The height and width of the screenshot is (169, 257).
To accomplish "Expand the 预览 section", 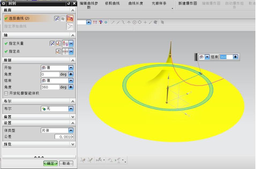I will tap(73, 144).
